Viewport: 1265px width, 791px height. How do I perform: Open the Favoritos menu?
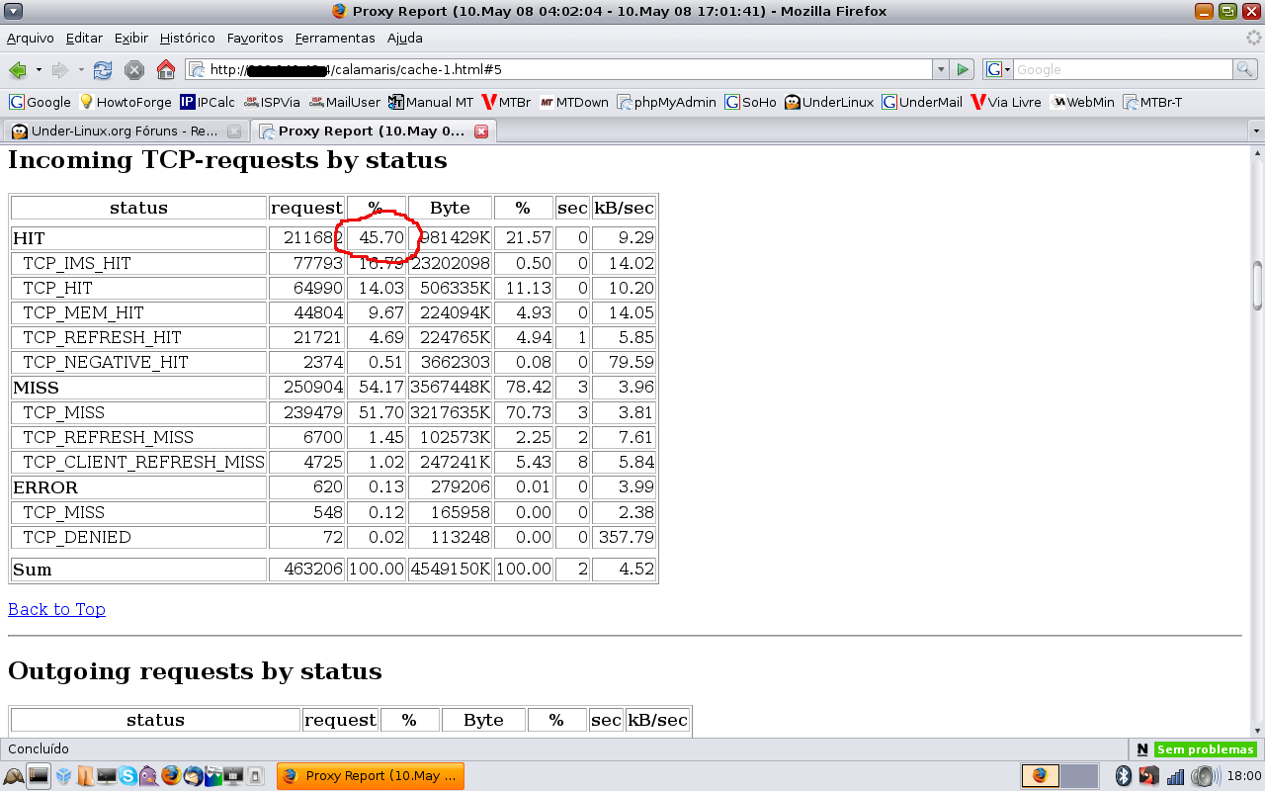coord(255,38)
